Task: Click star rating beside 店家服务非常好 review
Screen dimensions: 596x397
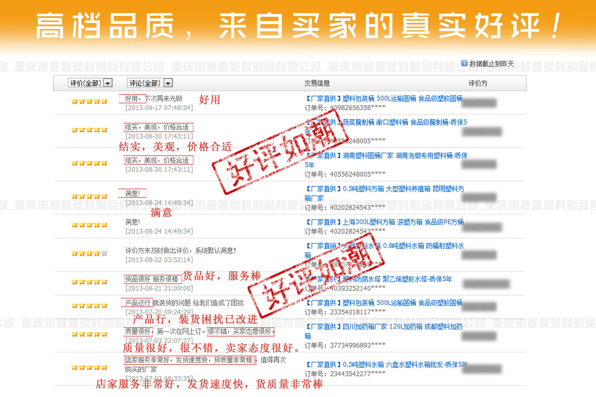Action: click(x=89, y=368)
